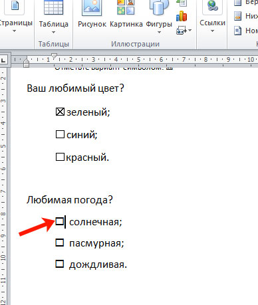This screenshot has width=258, height=305.
Task: Open the dropdown arrow next to the screenshot icon
Action: pyautogui.click(x=190, y=30)
